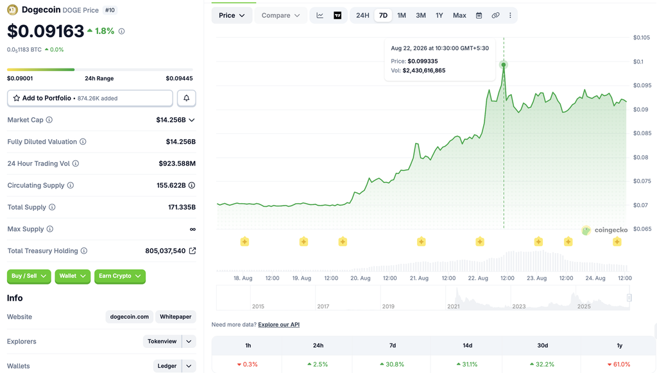
Task: Click the 0.3% 1h change cell
Action: (x=247, y=364)
